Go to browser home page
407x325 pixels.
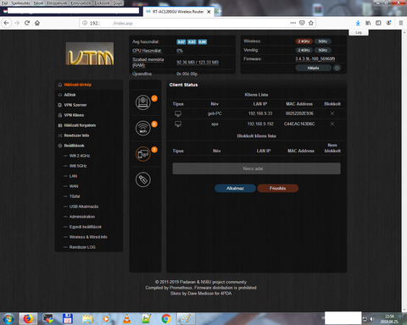[37, 23]
